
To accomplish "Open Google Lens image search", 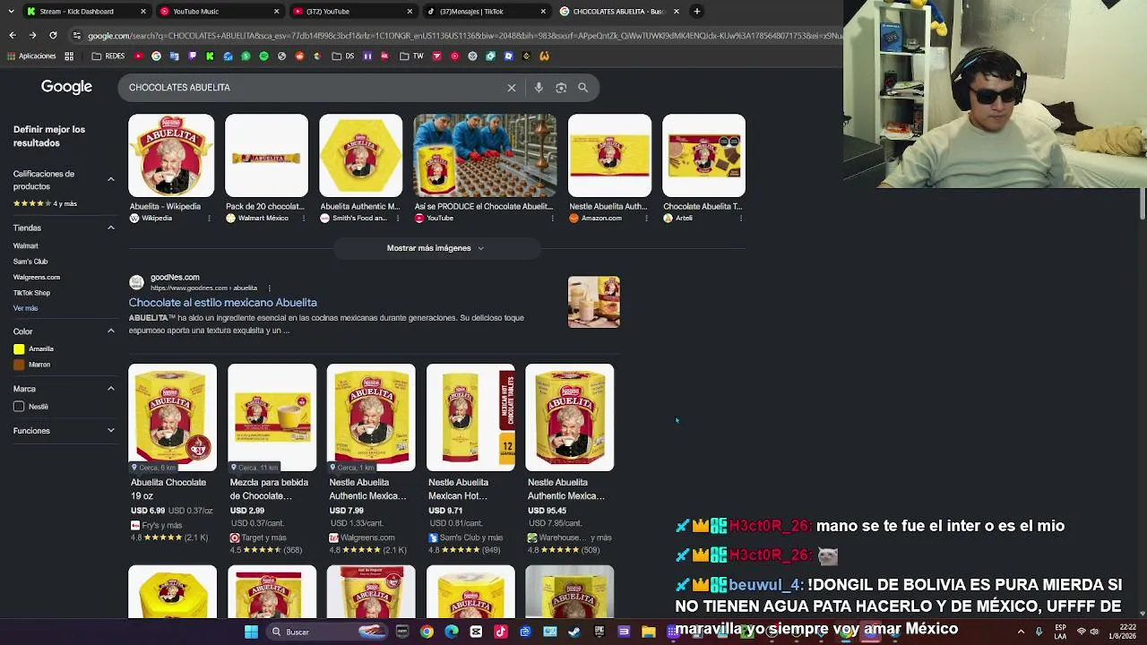I will click(561, 88).
